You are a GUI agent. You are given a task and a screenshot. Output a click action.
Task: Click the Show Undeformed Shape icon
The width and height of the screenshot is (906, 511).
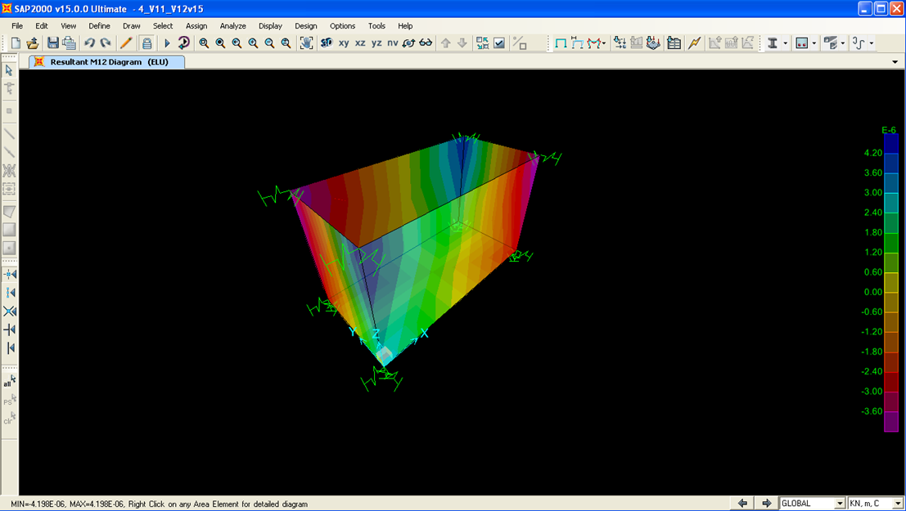coord(561,43)
